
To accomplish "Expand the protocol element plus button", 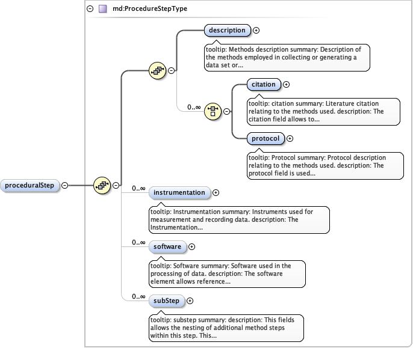I will pos(290,138).
